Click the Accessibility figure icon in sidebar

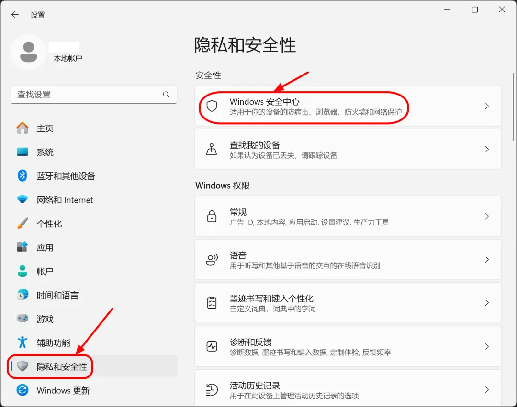pos(22,342)
